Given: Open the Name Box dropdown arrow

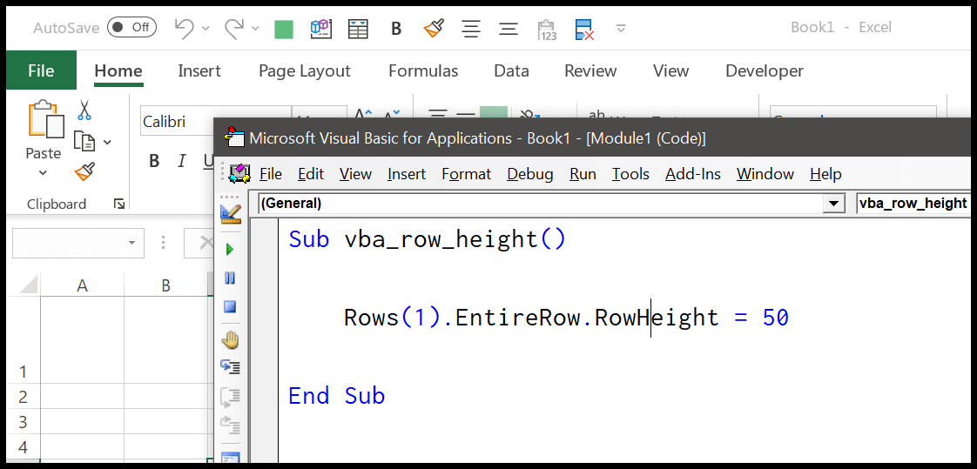Looking at the screenshot, I should click(131, 243).
